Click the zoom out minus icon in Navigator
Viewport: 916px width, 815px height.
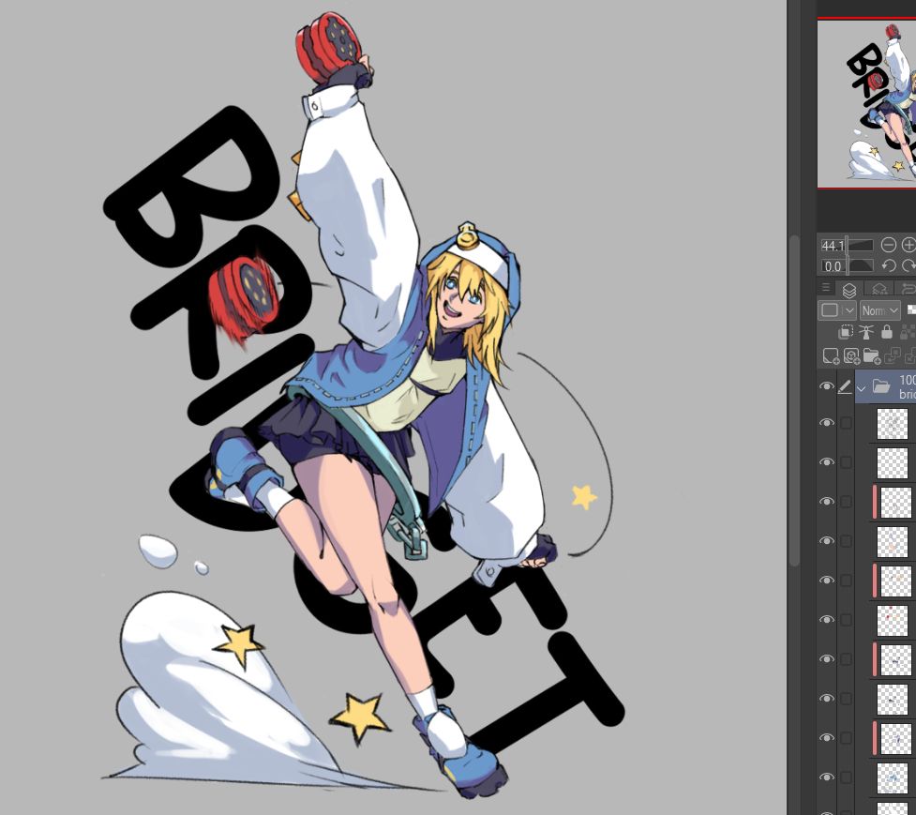(x=888, y=245)
